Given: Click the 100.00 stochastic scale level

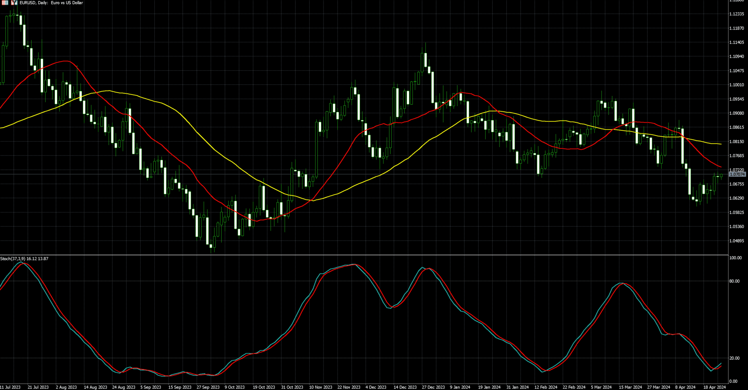Looking at the screenshot, I should [x=735, y=258].
